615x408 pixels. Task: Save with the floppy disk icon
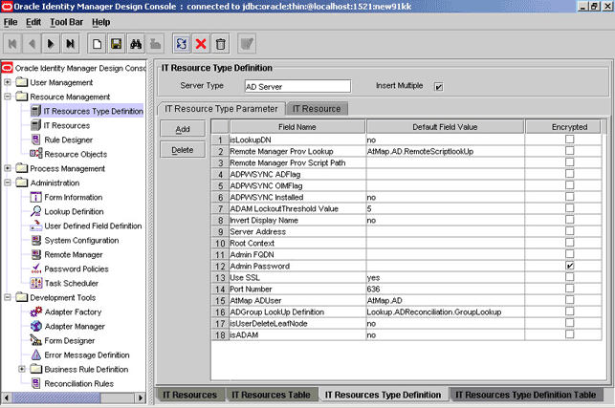(116, 44)
